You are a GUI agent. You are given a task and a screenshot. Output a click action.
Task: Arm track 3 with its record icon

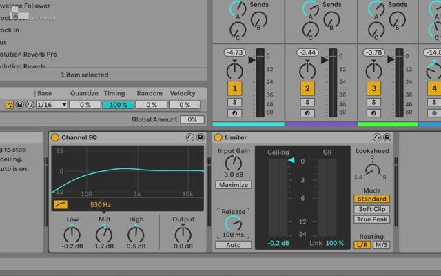point(373,113)
